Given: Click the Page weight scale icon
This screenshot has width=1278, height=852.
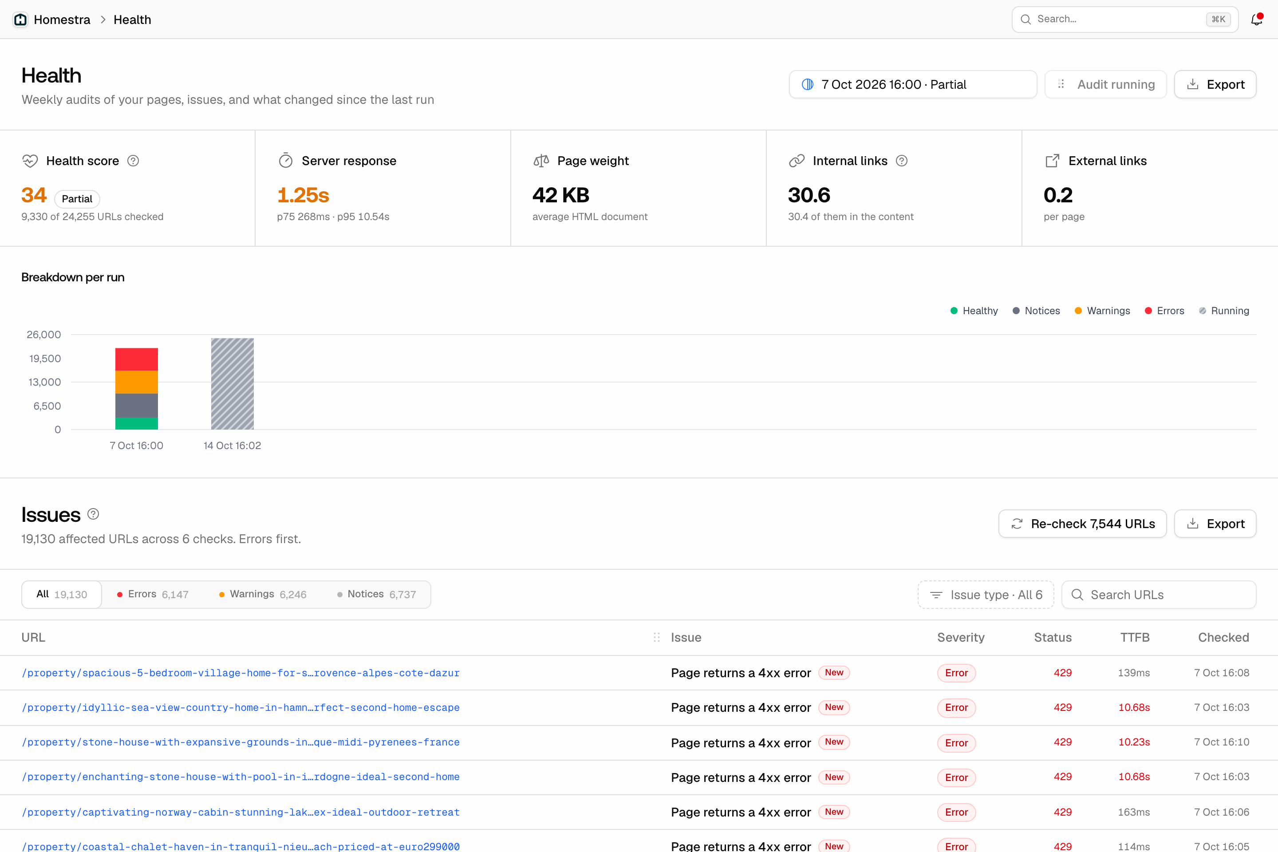Looking at the screenshot, I should click(541, 161).
